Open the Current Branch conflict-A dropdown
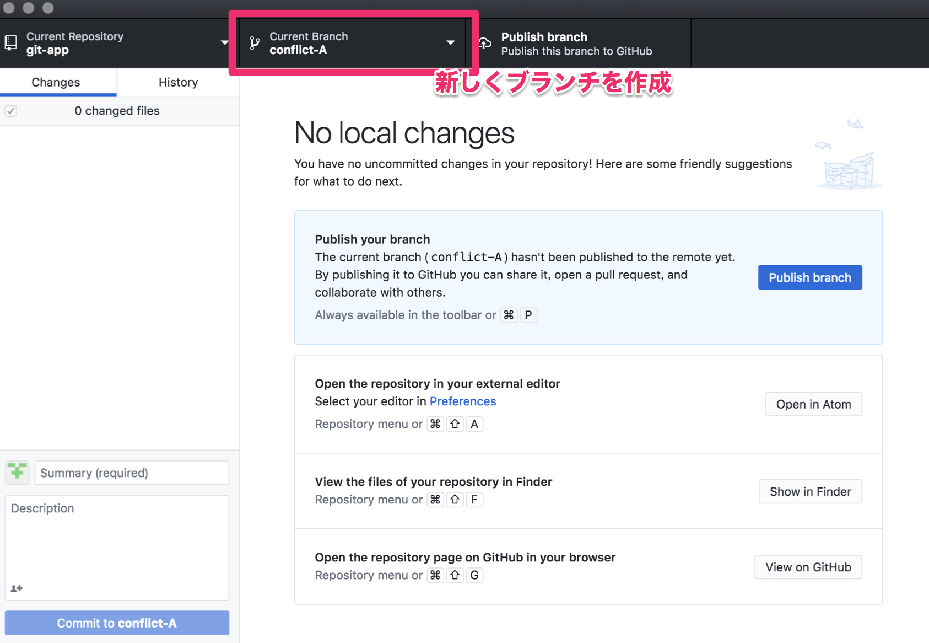929x643 pixels. pos(353,43)
